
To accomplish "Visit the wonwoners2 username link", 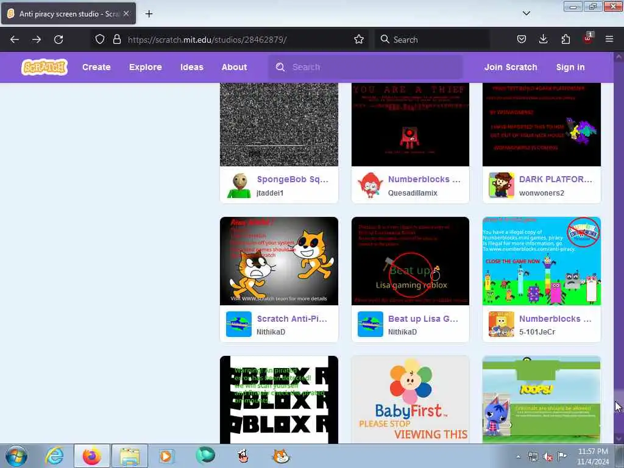I will click(x=541, y=193).
